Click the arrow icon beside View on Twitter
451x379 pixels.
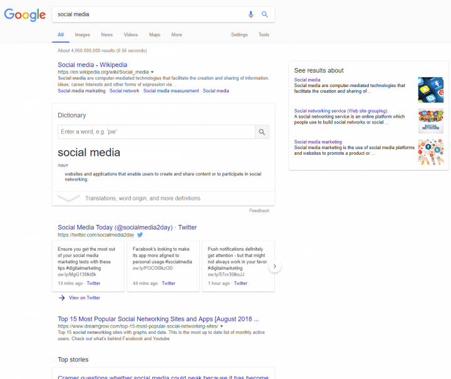click(62, 298)
